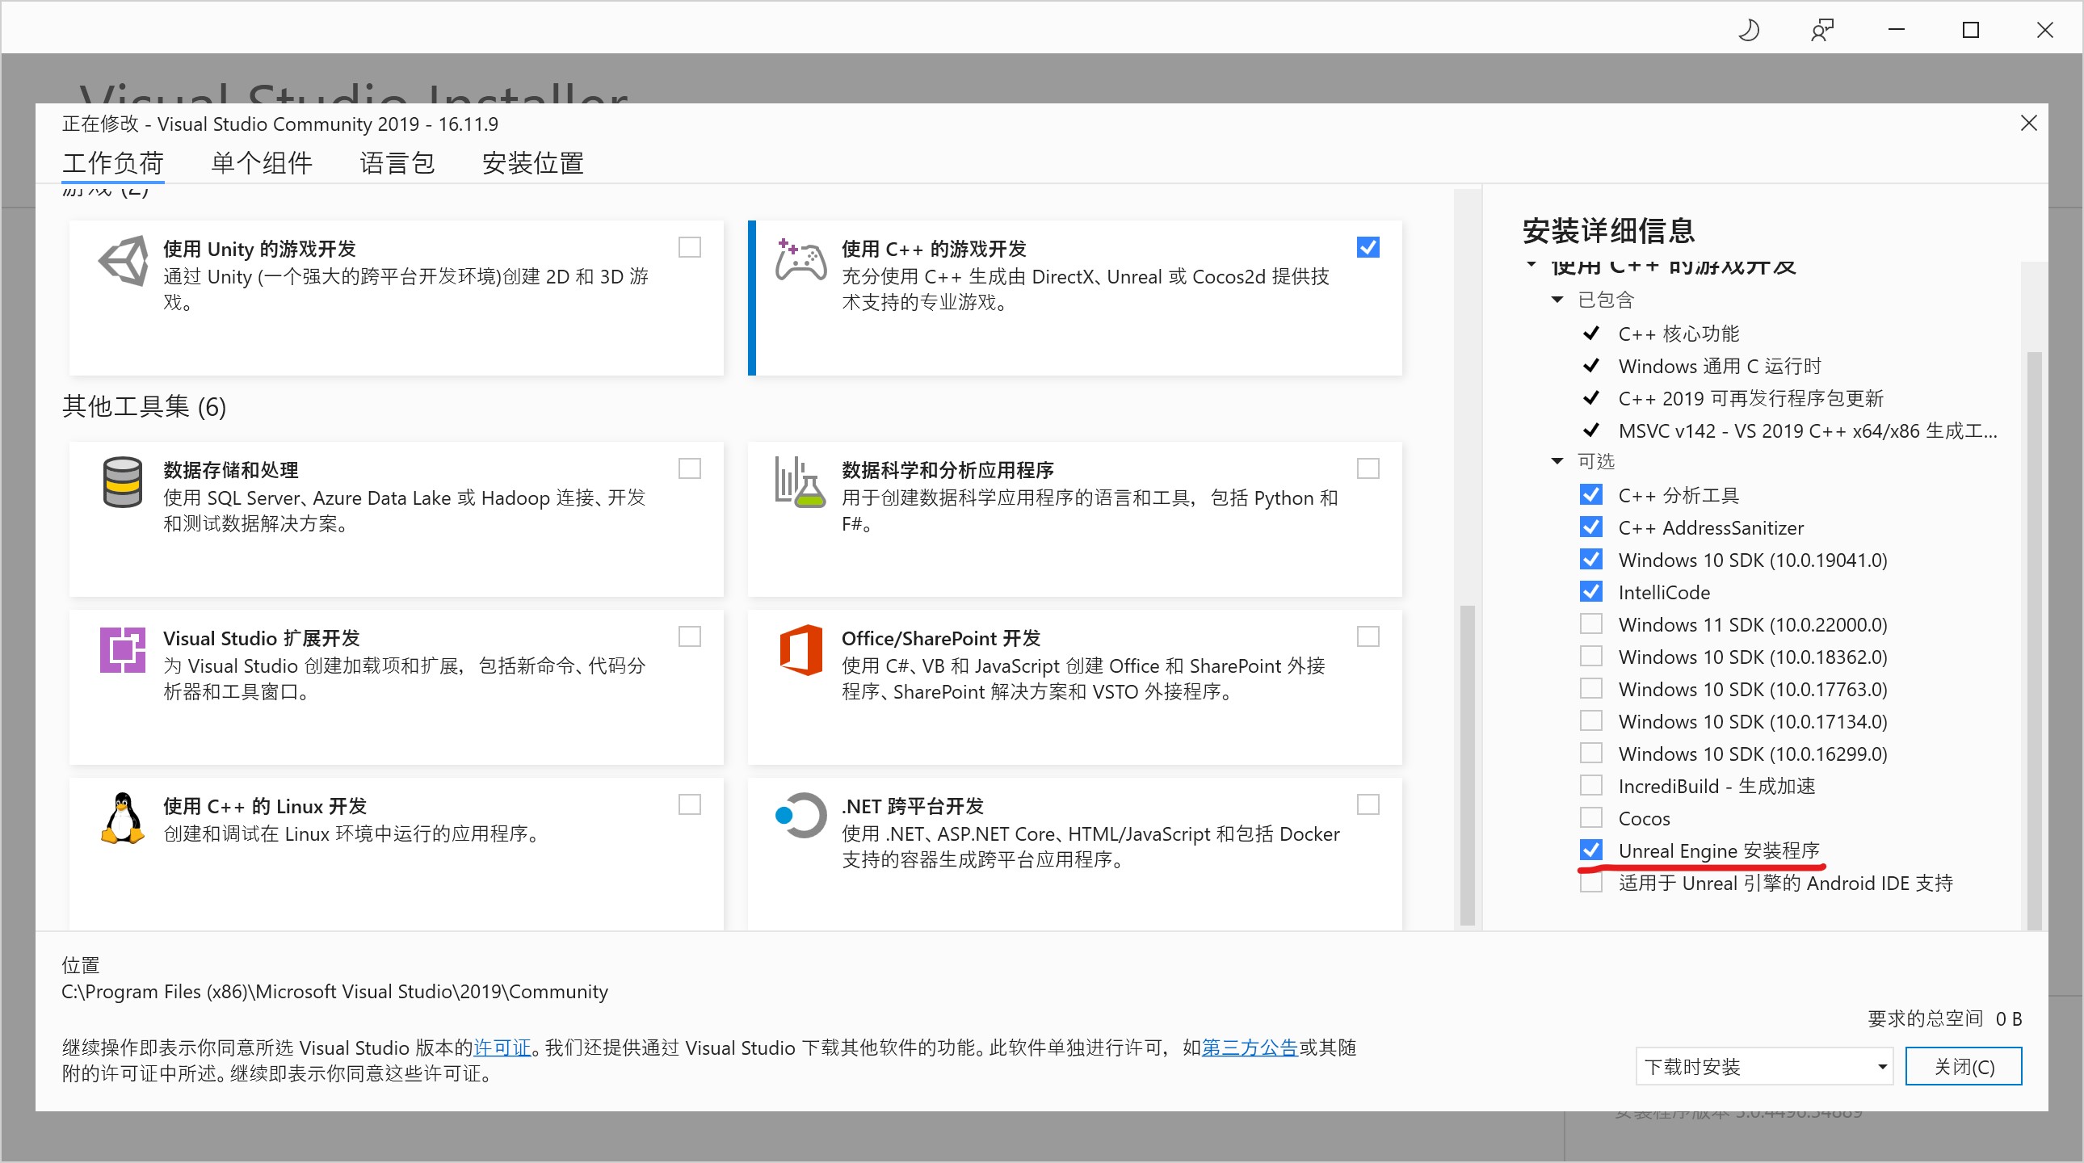
Task: Check the Cocos optional component
Action: tap(1590, 817)
